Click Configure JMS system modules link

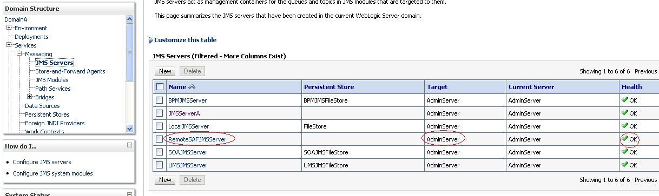[x=53, y=173]
